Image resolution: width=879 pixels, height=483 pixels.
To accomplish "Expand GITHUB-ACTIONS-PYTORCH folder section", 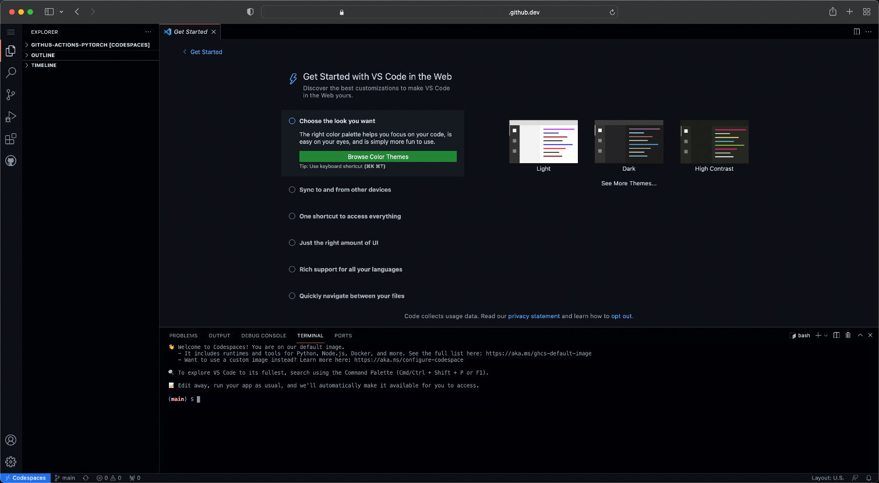I will [x=90, y=45].
